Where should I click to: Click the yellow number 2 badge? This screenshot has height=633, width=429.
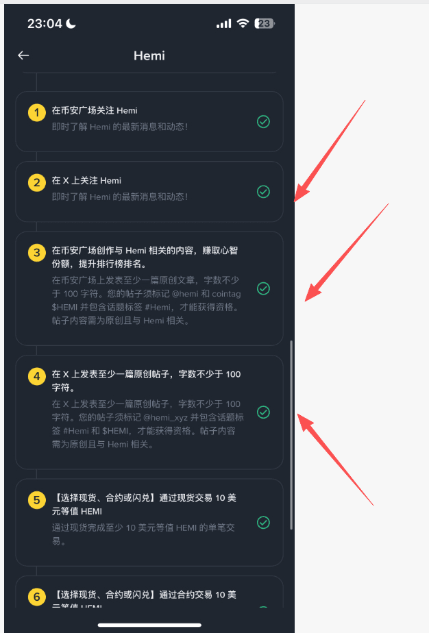point(37,182)
